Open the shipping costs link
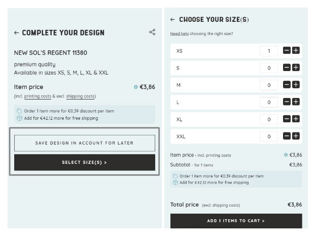 (80, 96)
